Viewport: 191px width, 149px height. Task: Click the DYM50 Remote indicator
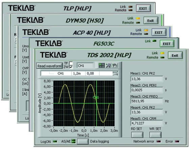(x=138, y=23)
